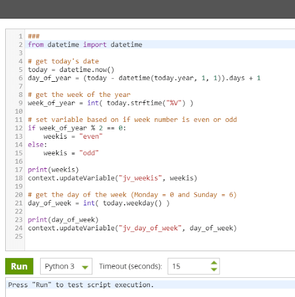Click the '###' comment on line 1
Image resolution: width=295 pixels, height=297 pixels.
(34, 36)
